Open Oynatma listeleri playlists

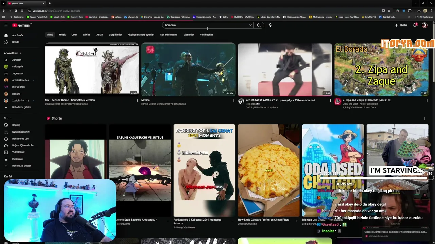point(21,132)
